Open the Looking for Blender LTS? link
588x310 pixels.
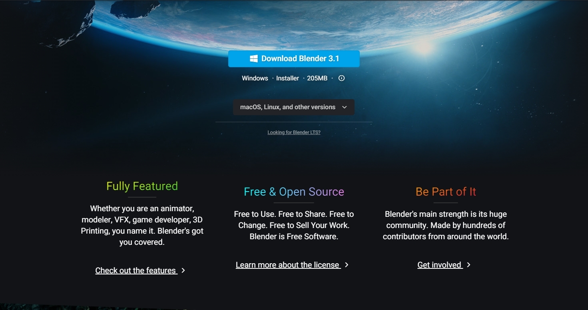pos(294,132)
